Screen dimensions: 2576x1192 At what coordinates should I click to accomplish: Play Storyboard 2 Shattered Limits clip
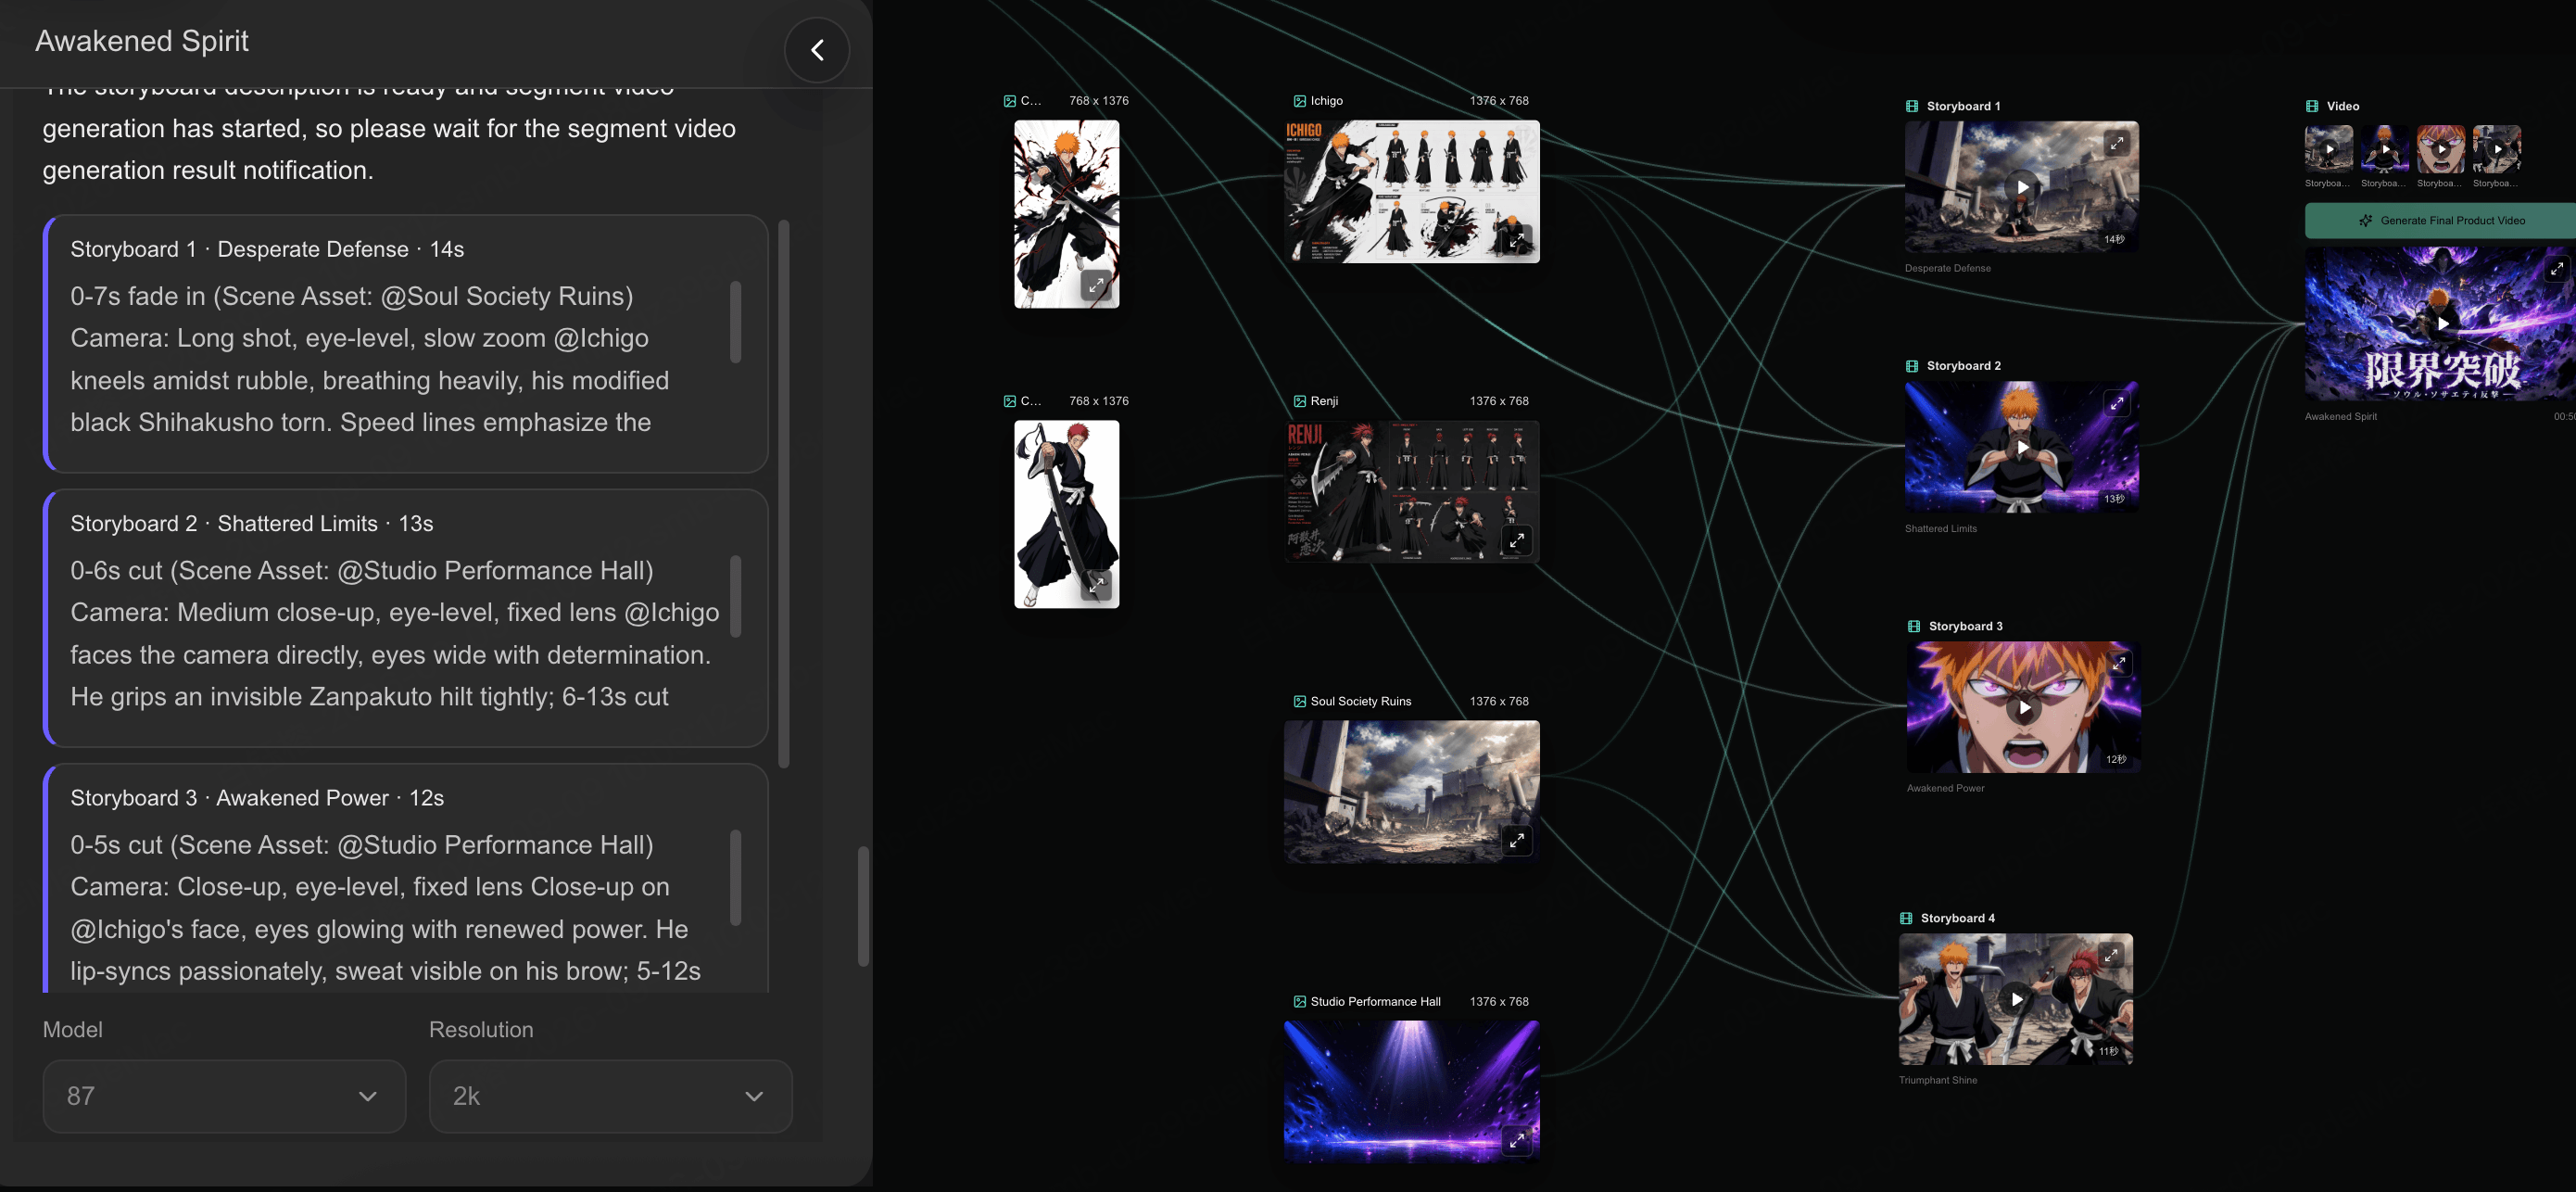[x=2022, y=447]
